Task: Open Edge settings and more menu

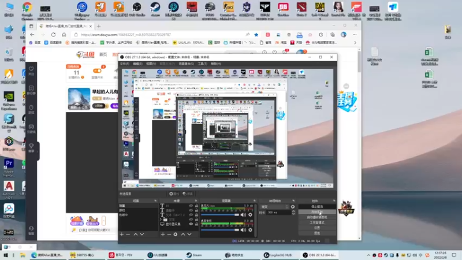Action: tap(355, 35)
